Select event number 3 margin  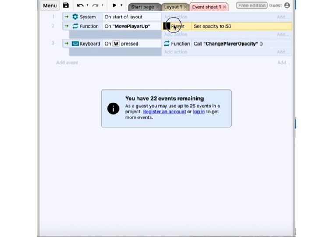tap(53, 43)
